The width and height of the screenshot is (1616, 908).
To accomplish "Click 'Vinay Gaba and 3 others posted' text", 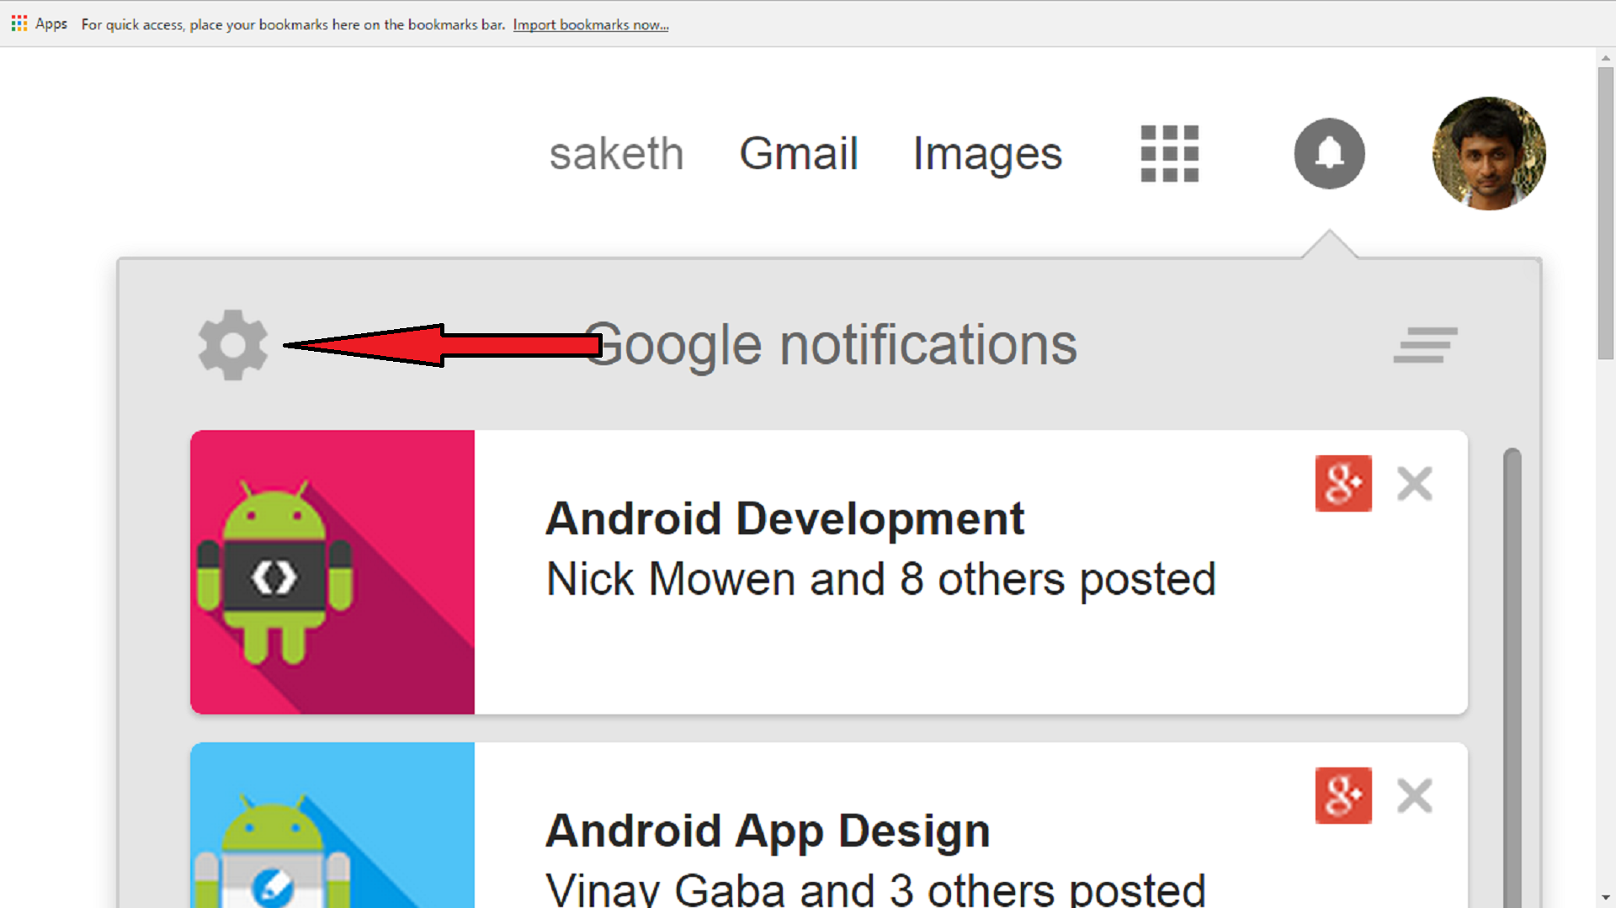I will pyautogui.click(x=875, y=889).
